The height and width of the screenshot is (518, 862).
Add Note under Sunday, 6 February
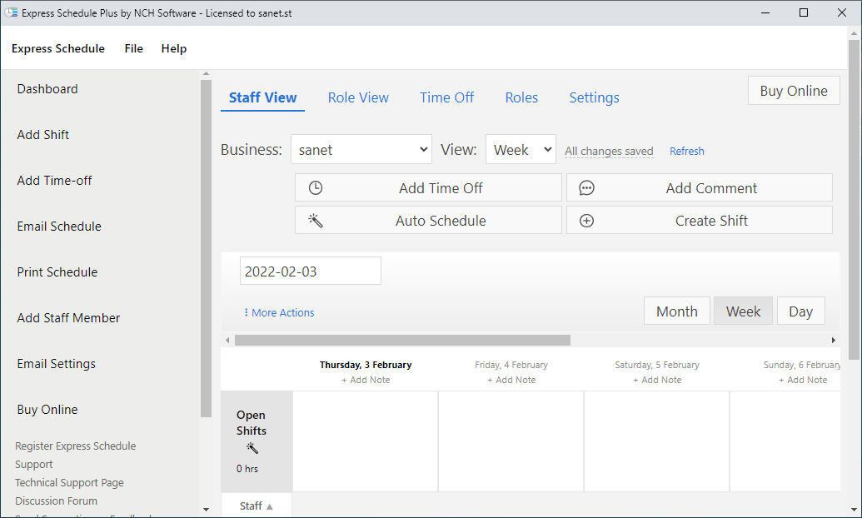(803, 380)
